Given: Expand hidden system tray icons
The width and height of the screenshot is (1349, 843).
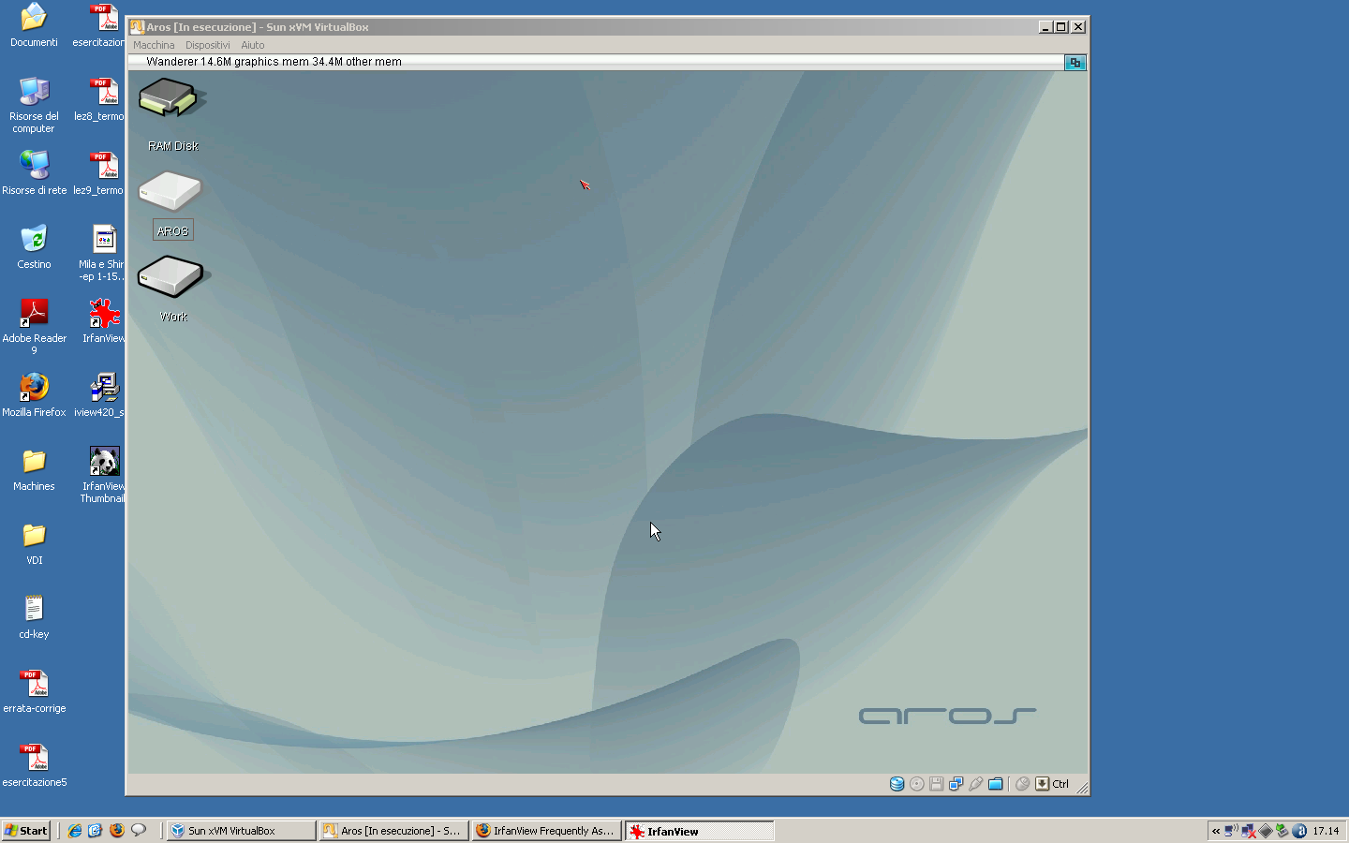Looking at the screenshot, I should coord(1216,831).
